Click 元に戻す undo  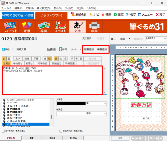[87, 38]
